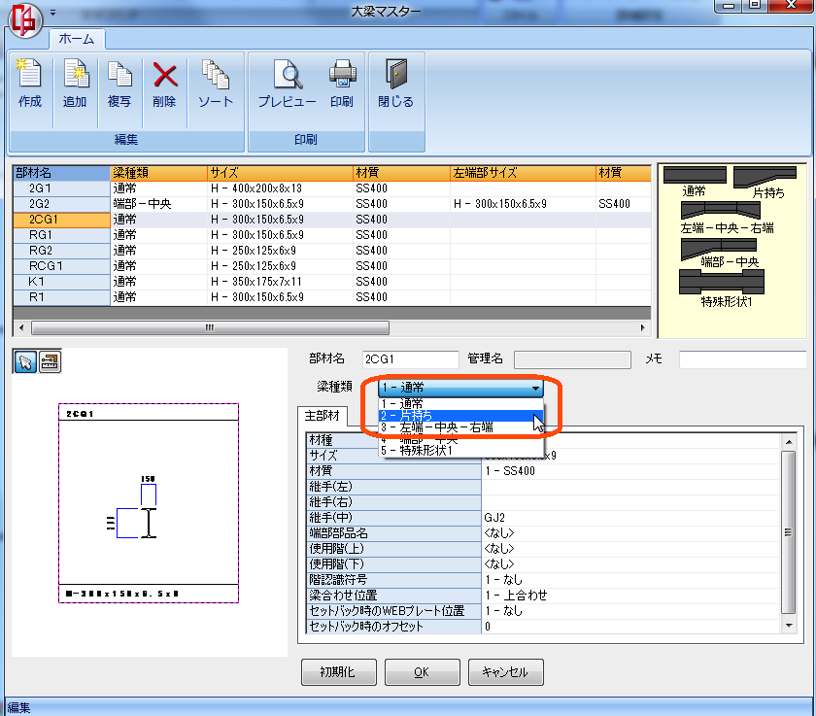Screen dimensions: 816x716
Task: Click the 部材名 input field
Action: [x=411, y=359]
